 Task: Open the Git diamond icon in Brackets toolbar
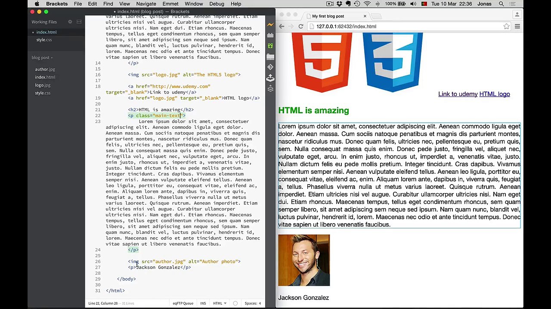270,67
